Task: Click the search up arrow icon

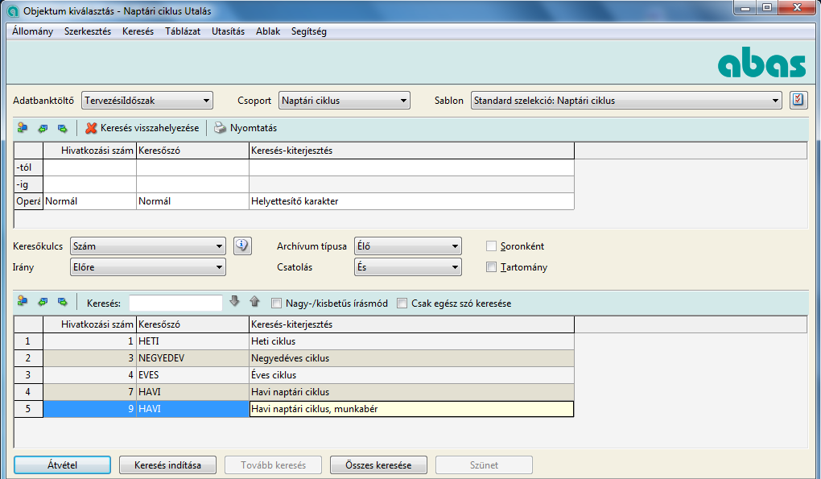Action: pyautogui.click(x=254, y=301)
